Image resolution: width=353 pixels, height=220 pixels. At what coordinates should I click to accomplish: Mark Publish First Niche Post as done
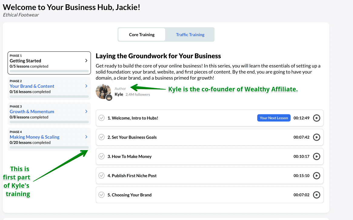(x=102, y=176)
